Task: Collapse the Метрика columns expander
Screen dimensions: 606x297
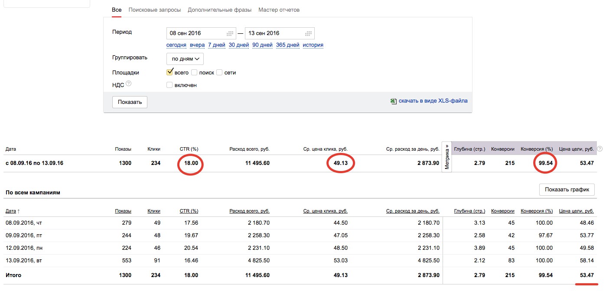Action: click(x=446, y=156)
